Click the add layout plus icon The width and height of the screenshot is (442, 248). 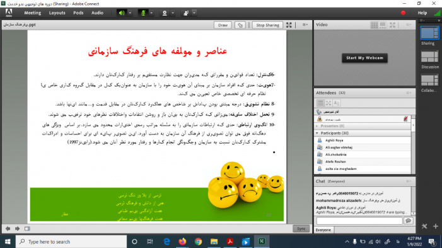coord(436,227)
